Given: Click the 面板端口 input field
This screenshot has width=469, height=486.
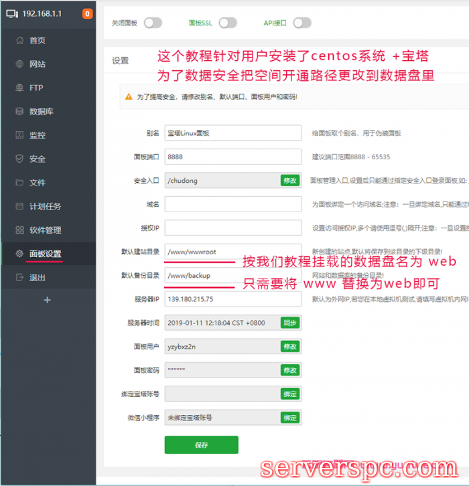Looking at the screenshot, I should tap(232, 157).
